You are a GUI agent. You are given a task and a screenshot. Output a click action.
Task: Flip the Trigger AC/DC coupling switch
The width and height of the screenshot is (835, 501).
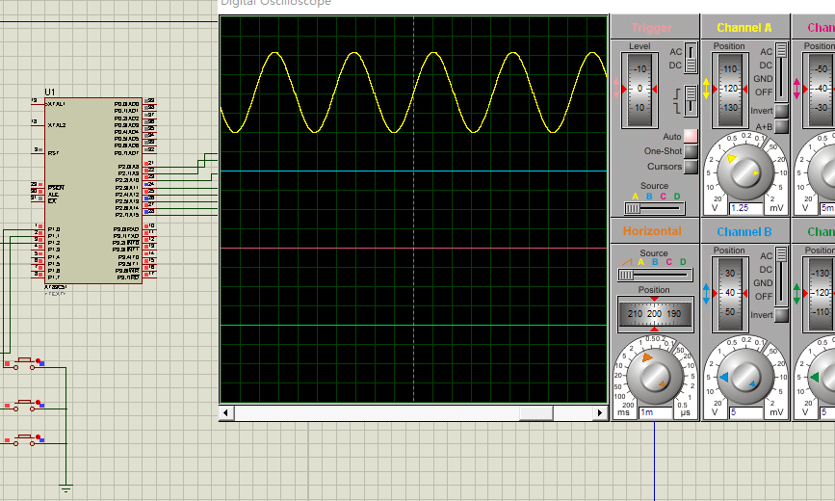(x=691, y=58)
